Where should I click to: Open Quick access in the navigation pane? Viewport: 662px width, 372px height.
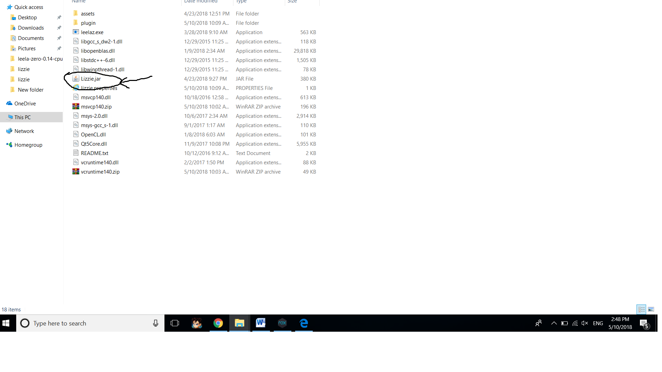click(x=29, y=7)
